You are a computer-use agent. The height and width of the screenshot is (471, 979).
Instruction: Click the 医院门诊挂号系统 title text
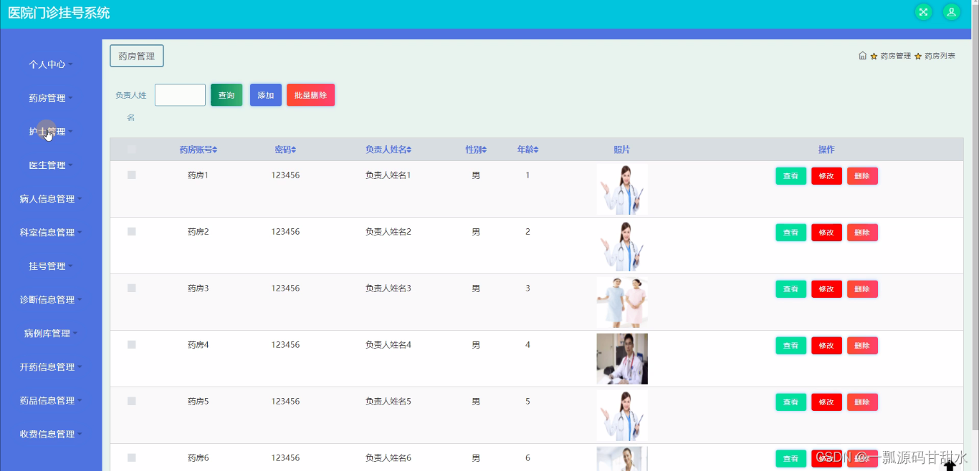click(x=59, y=13)
